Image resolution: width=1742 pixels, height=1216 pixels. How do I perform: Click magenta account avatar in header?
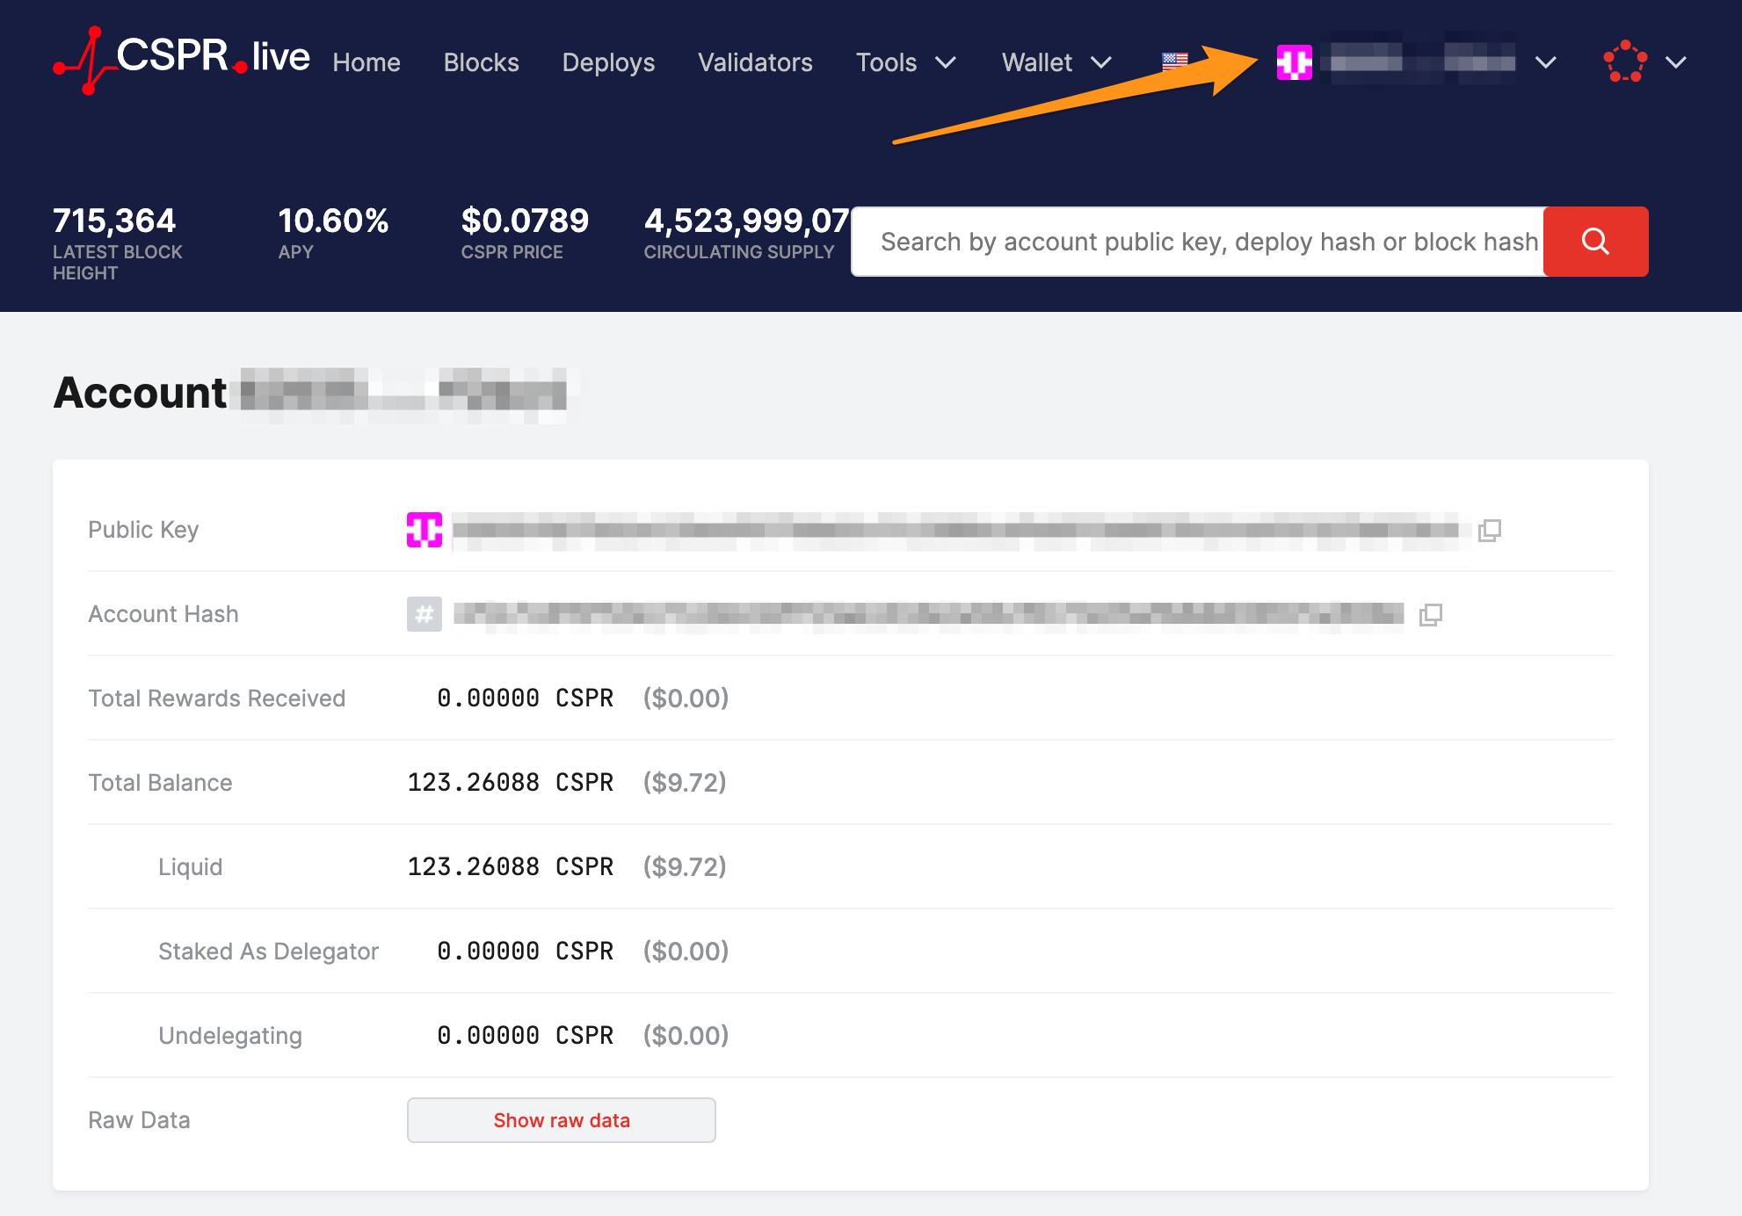point(1295,62)
